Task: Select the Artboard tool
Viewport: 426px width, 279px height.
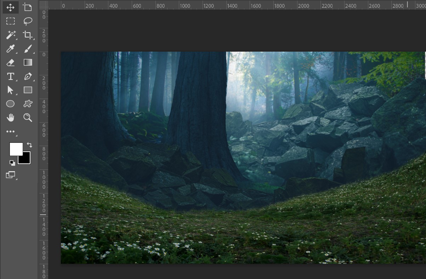Action: coord(27,7)
